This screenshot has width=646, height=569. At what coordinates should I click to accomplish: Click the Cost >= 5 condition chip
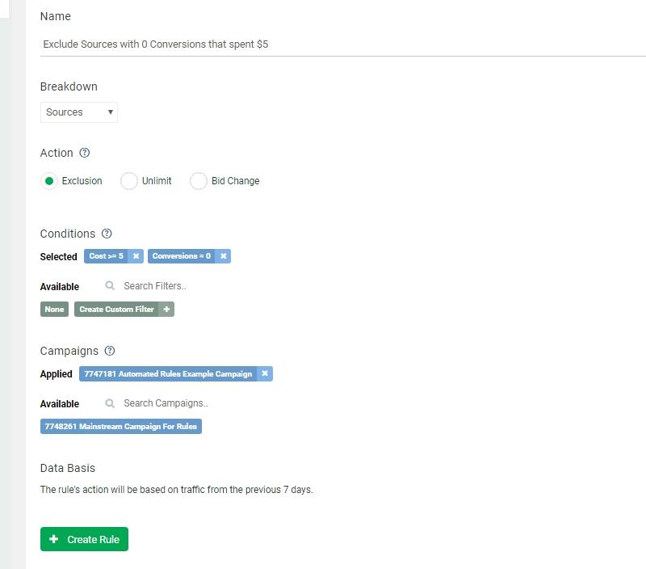[x=105, y=255]
